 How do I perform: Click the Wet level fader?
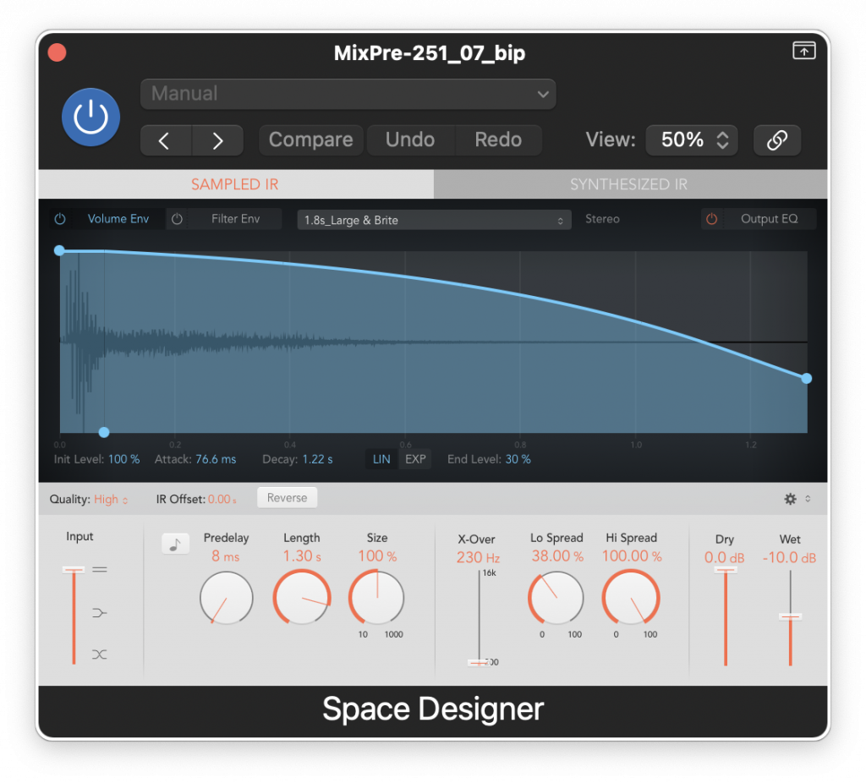coord(791,617)
